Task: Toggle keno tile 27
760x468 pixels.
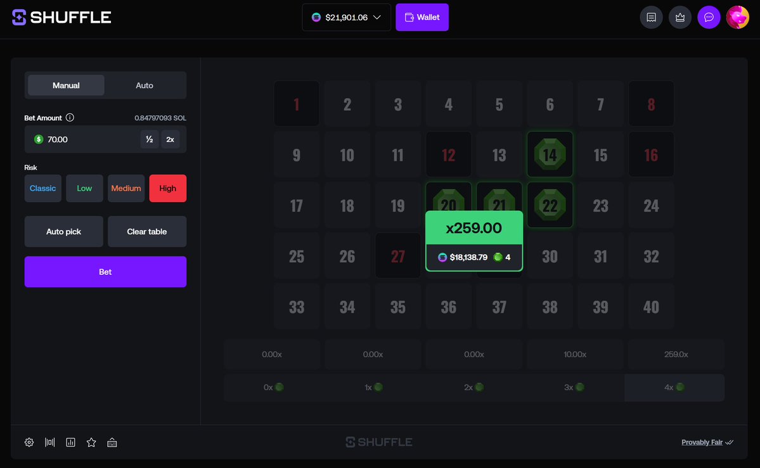Action: pyautogui.click(x=398, y=255)
